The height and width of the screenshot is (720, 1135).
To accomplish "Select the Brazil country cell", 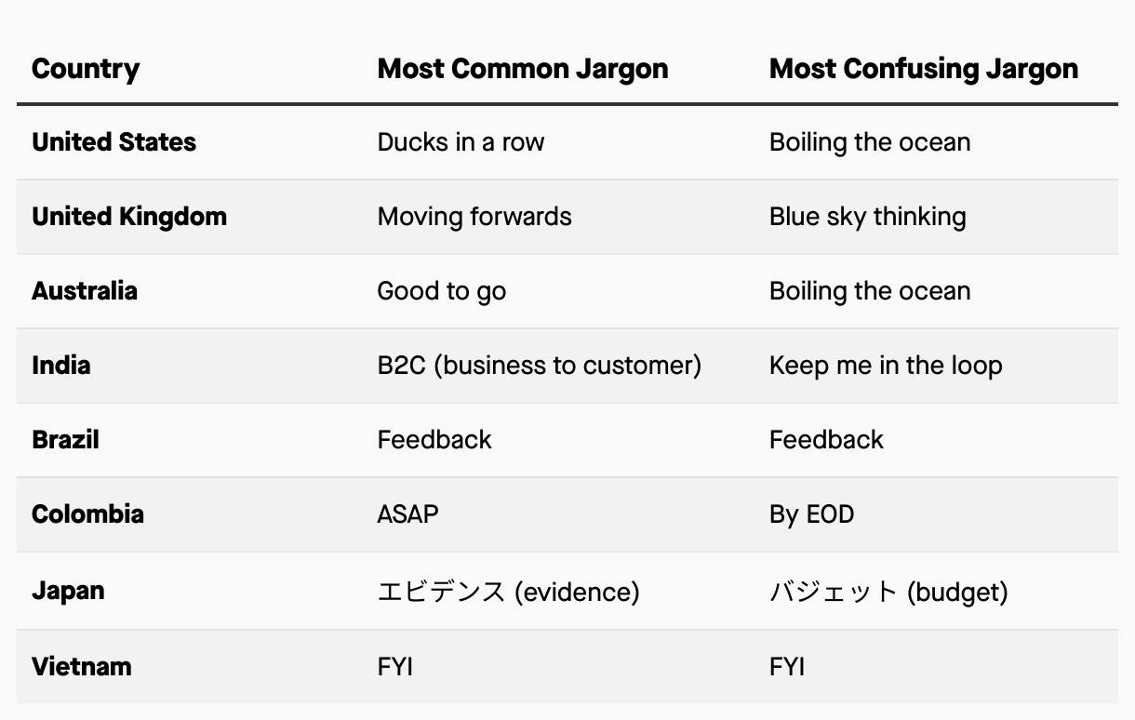I will coord(65,440).
